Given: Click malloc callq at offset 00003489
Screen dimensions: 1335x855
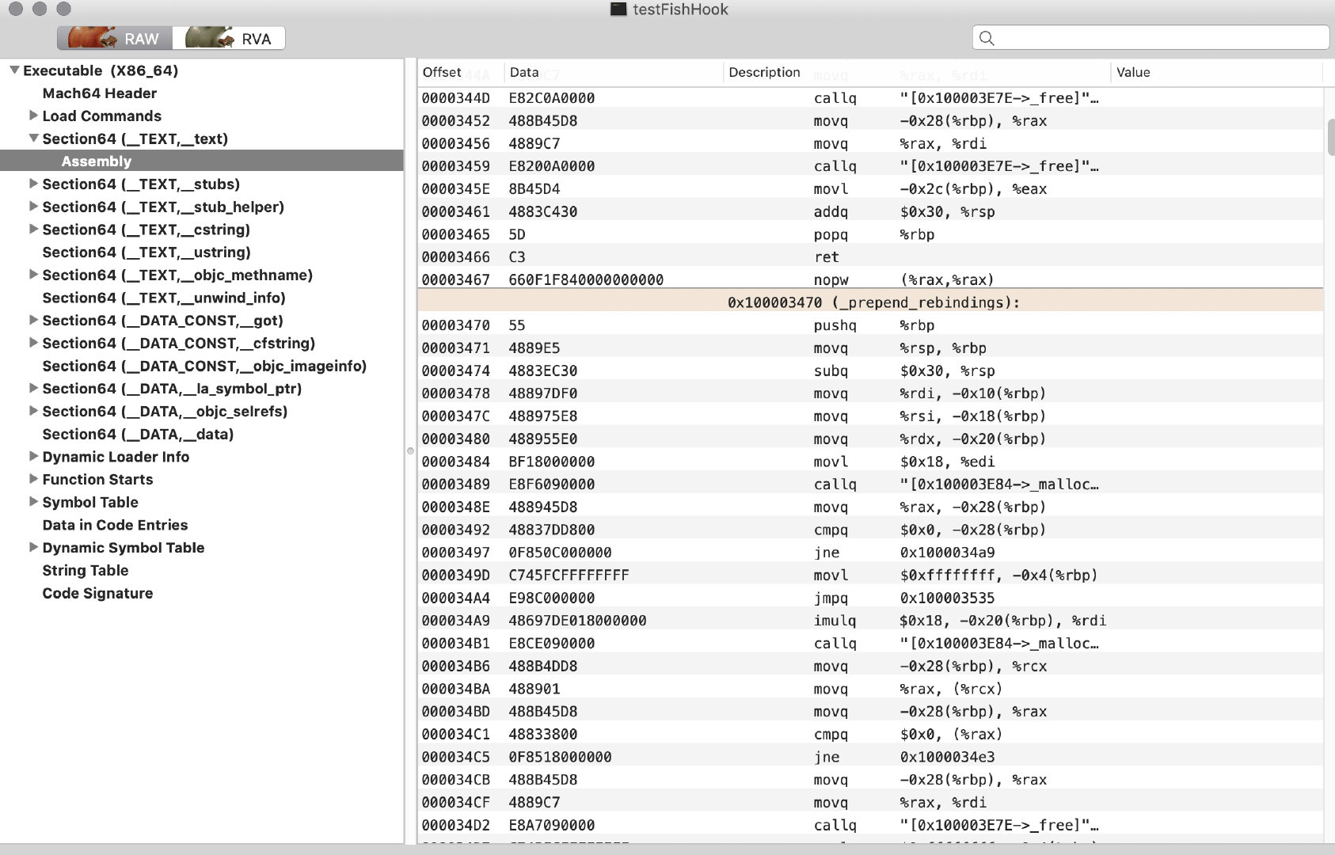Looking at the screenshot, I should [x=870, y=484].
